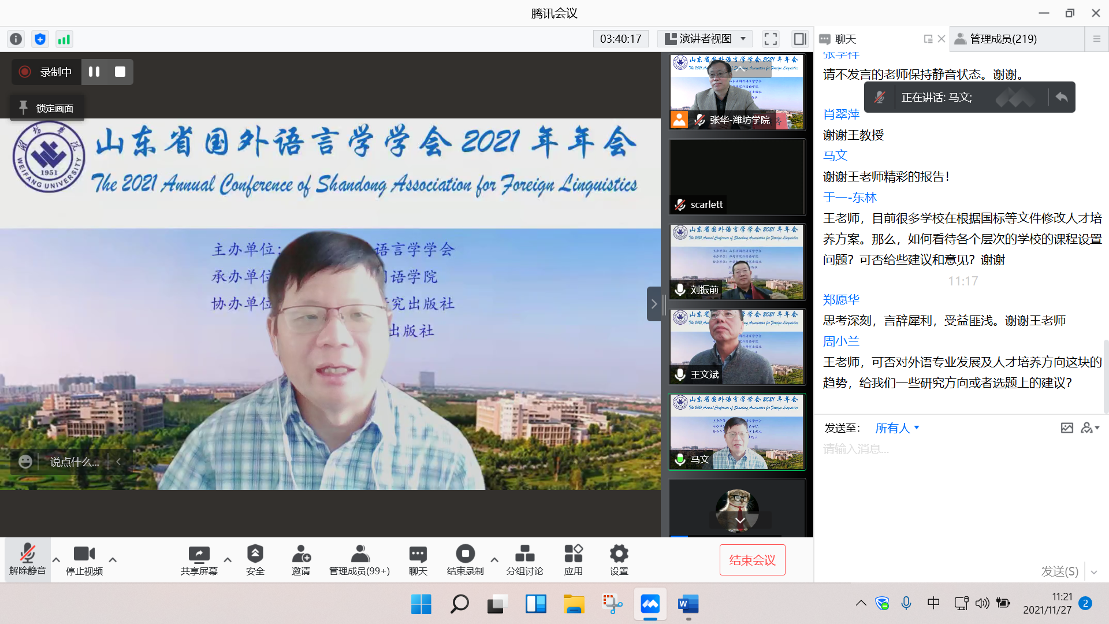
Task: Expand send options arrow next to Send
Action: click(1094, 572)
